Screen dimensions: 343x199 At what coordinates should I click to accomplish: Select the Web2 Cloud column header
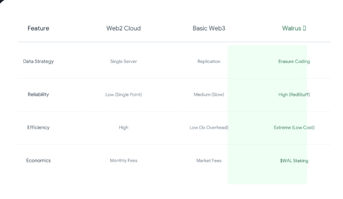coord(123,28)
